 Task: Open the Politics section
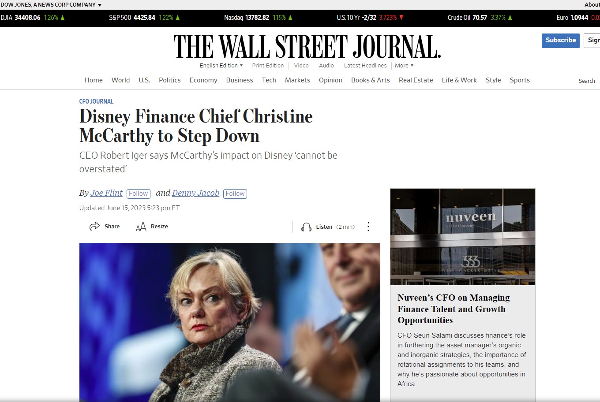point(170,80)
